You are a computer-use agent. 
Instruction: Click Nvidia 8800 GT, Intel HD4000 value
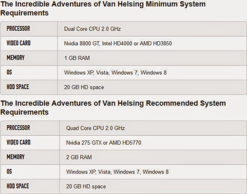(x=118, y=43)
